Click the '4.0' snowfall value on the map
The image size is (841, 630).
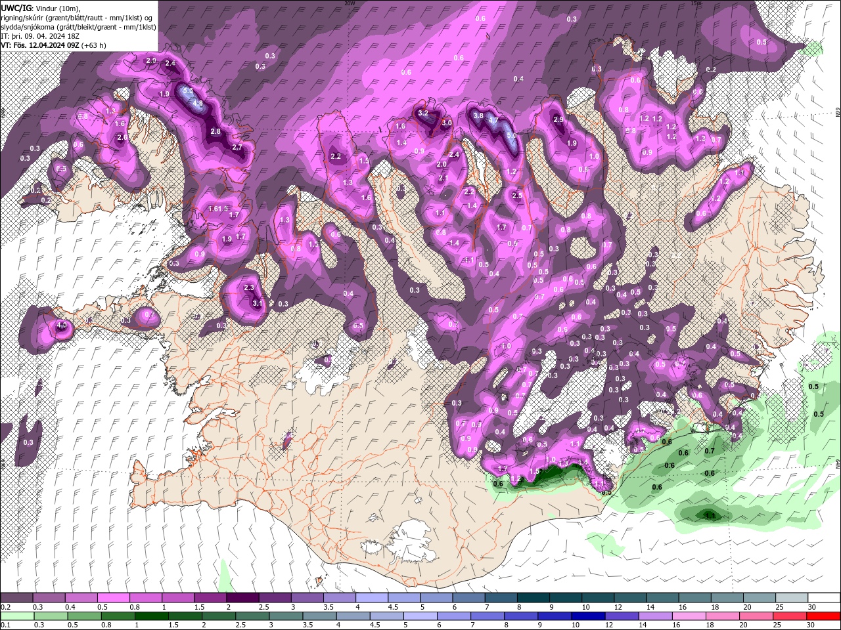click(62, 325)
